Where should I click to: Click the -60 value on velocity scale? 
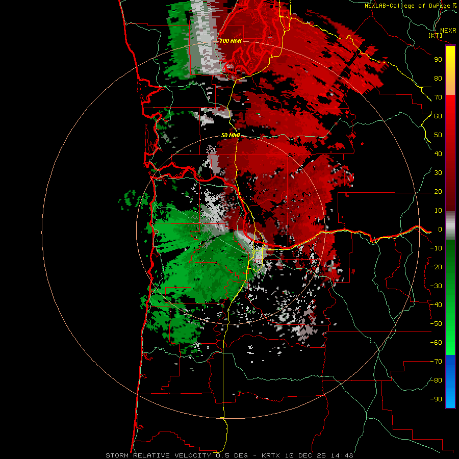tap(436, 343)
